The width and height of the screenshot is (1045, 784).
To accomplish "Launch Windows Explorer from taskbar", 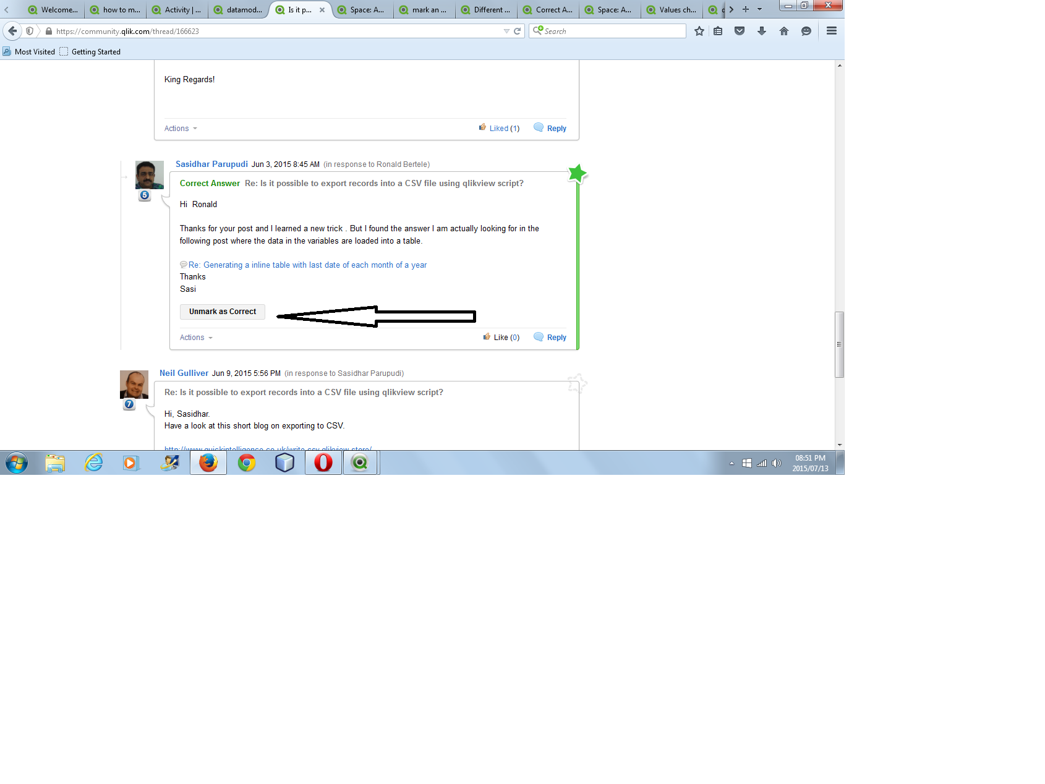I will (55, 462).
